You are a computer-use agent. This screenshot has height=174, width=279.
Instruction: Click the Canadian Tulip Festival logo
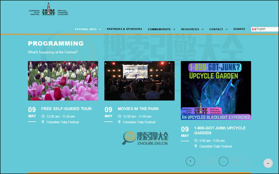click(48, 9)
